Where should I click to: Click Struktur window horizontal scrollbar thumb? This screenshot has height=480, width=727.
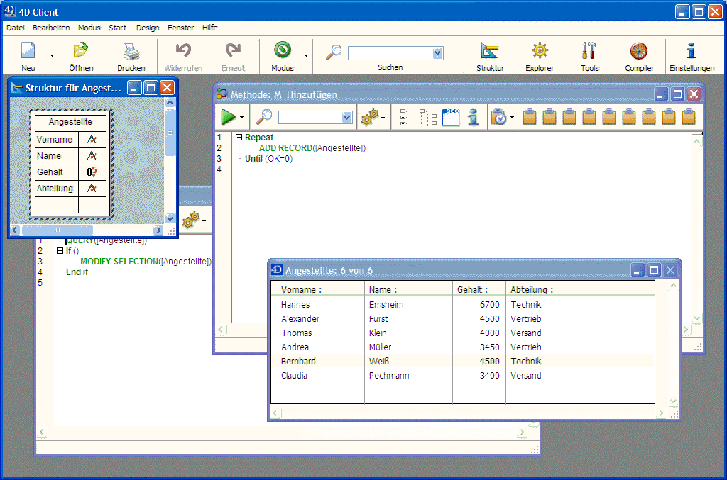58,230
